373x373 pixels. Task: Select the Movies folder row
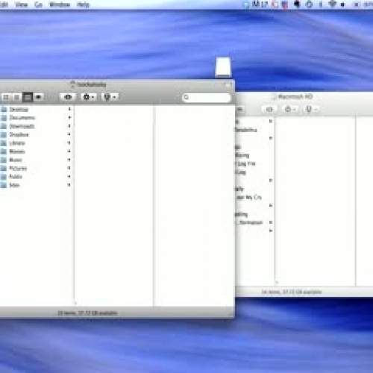coord(36,151)
